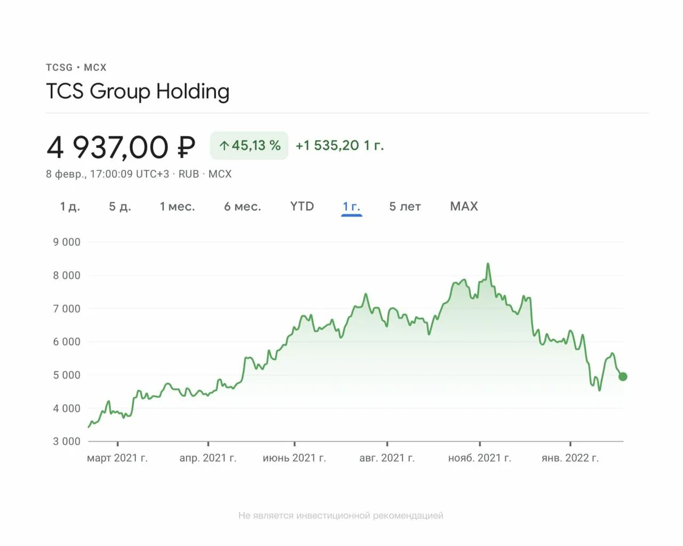683x546 pixels.
Task: Click the active 1 г. tab
Action: pos(352,207)
